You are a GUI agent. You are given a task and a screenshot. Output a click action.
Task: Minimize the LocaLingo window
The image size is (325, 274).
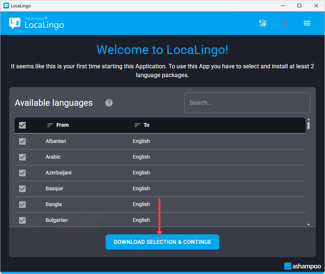(283, 6)
